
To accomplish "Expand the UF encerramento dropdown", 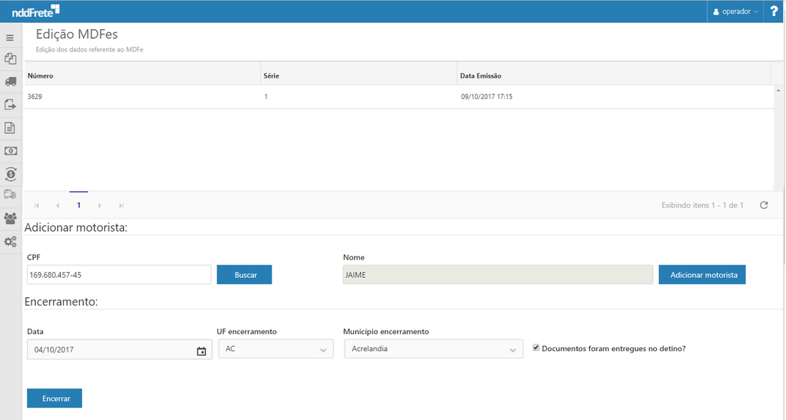I will 276,350.
